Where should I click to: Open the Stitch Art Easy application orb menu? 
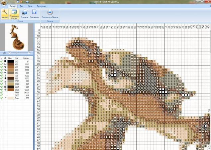click(x=3, y=3)
